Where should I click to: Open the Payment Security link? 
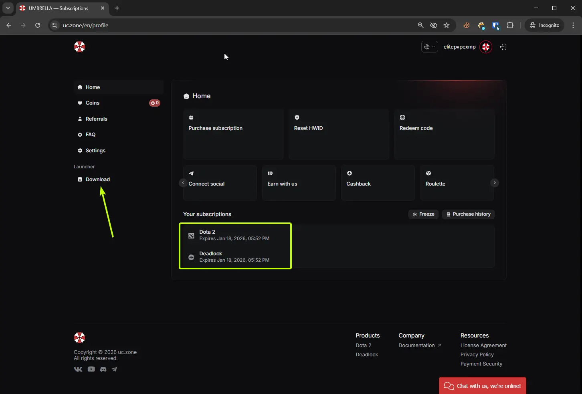coord(481,364)
